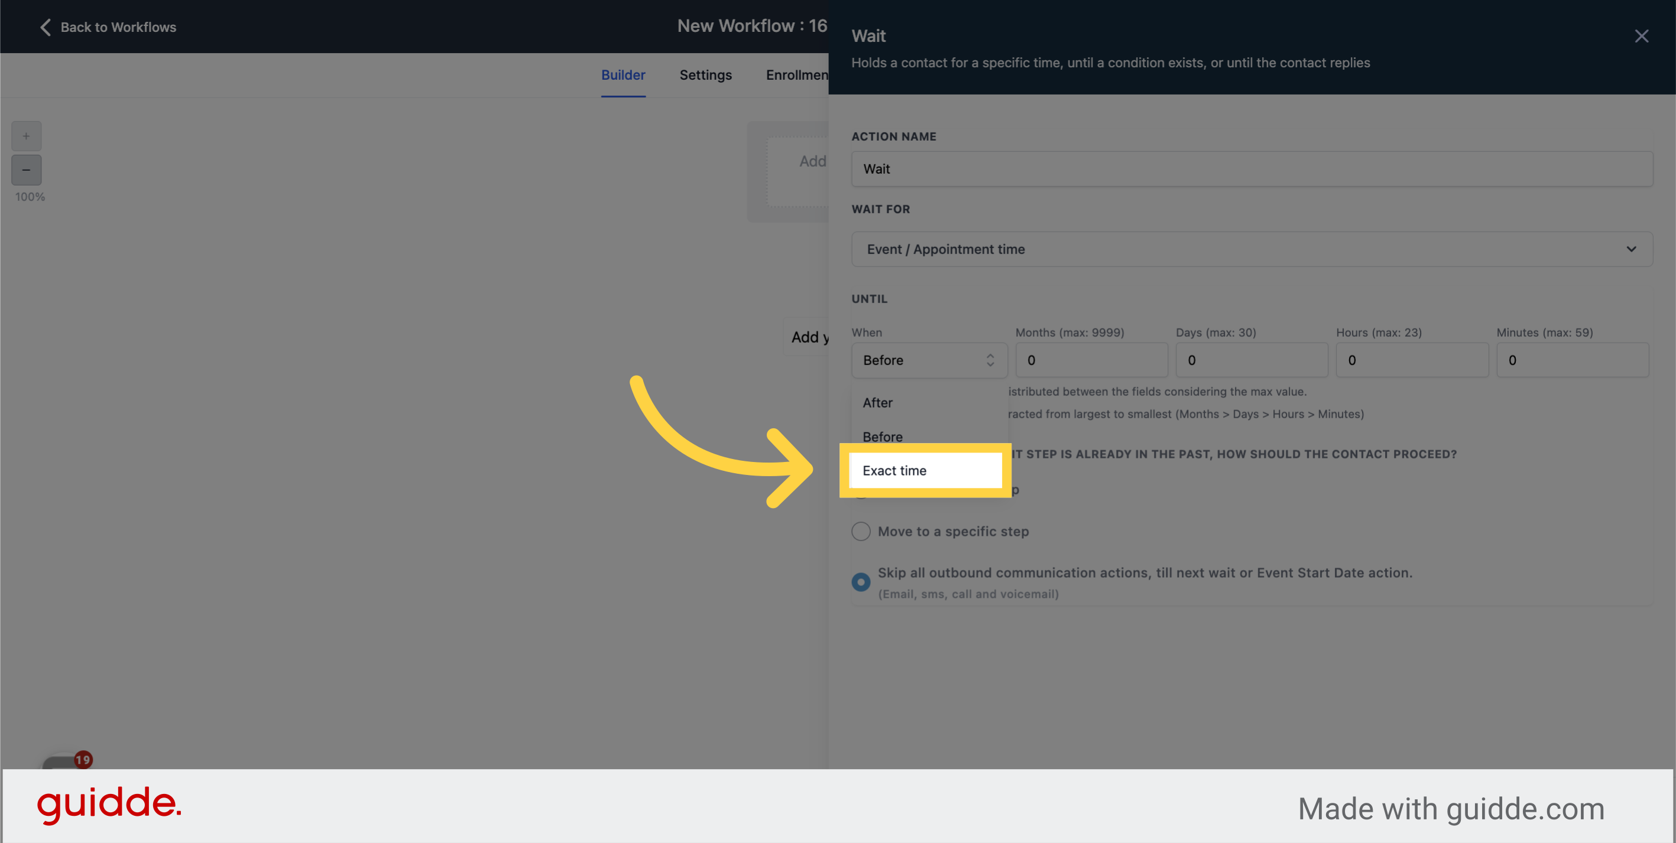
Task: Switch to the Enrollment tab
Action: (x=796, y=75)
